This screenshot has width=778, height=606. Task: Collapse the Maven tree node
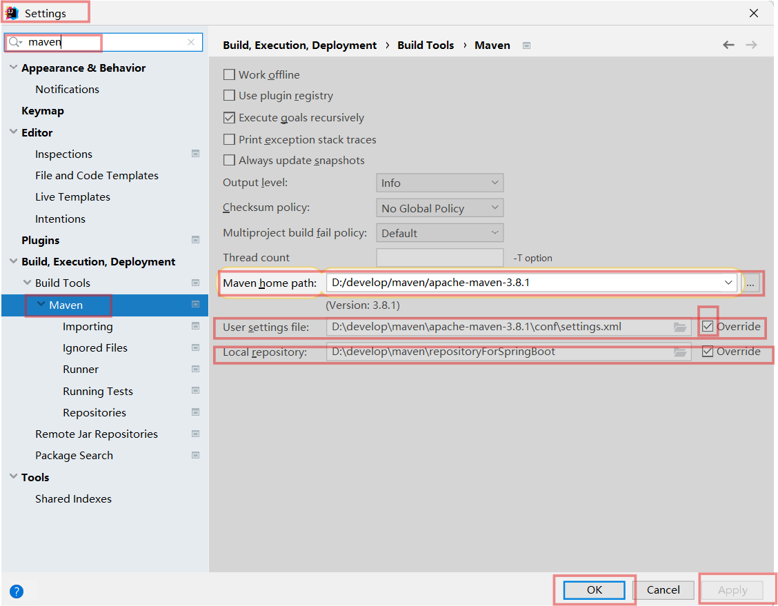click(x=41, y=305)
